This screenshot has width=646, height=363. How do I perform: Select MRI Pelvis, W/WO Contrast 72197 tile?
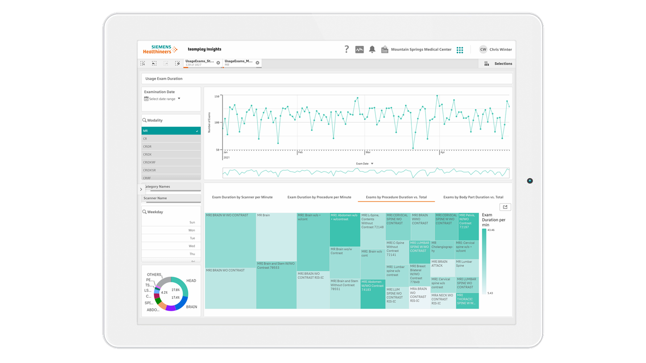click(468, 227)
